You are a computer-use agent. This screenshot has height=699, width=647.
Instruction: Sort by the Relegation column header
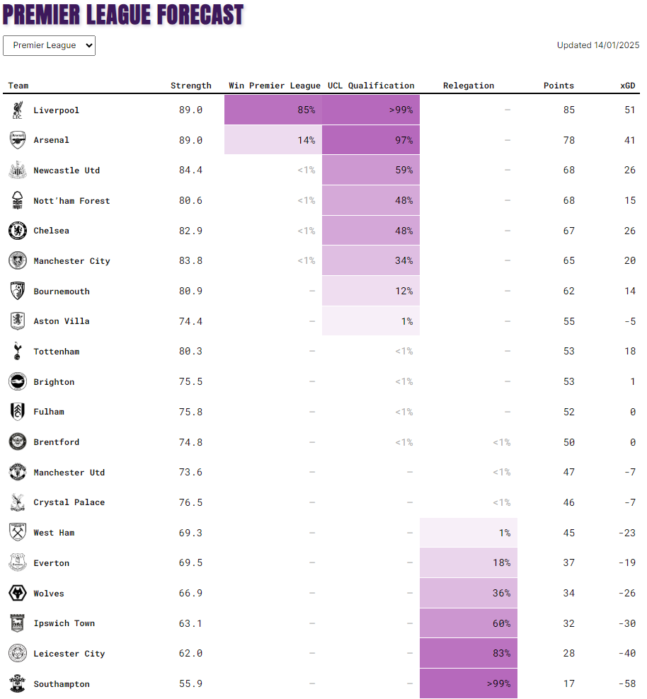click(469, 86)
